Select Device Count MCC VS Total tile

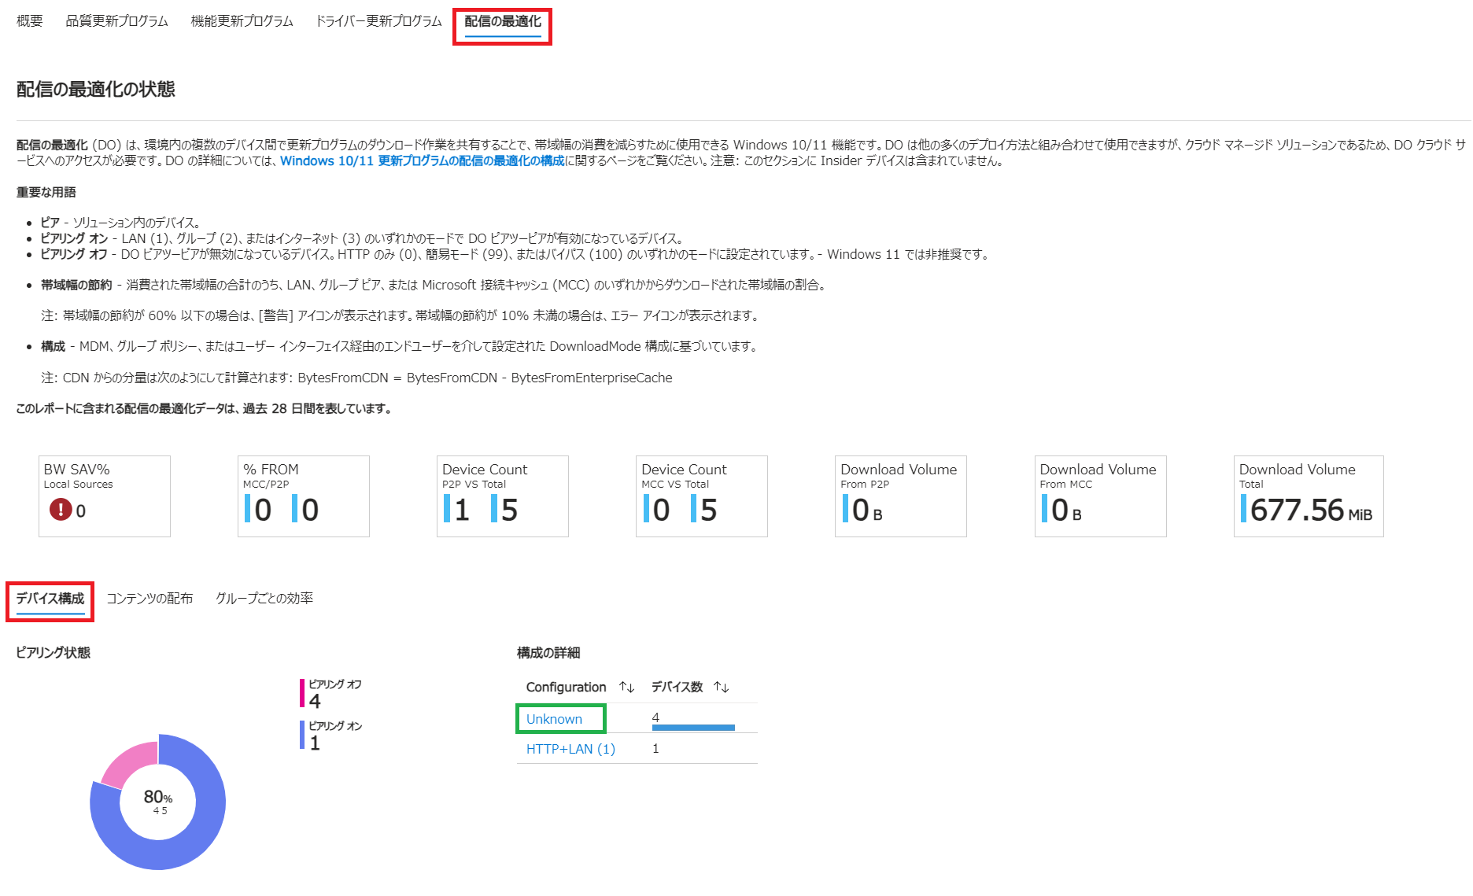tap(702, 496)
